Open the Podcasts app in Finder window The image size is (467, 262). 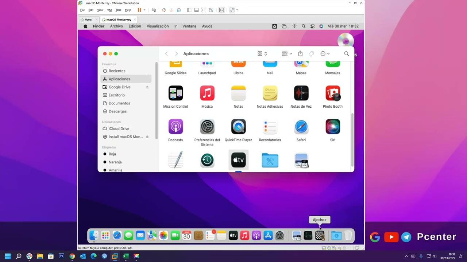click(175, 127)
